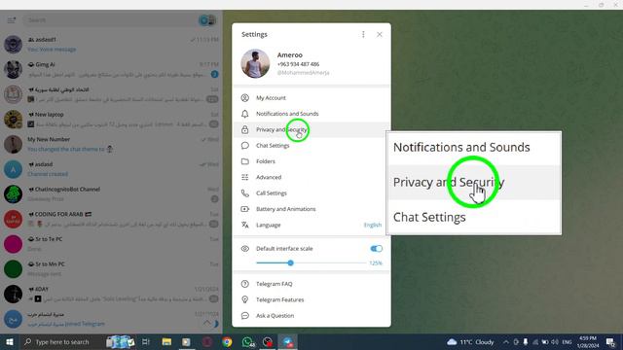The image size is (623, 350).
Task: Open the Sr to Te PC chat
Action: point(111,244)
